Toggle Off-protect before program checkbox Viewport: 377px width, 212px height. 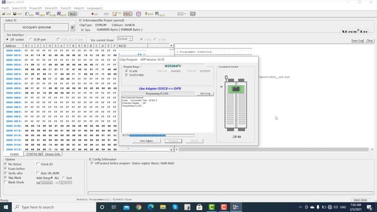[x=92, y=163]
